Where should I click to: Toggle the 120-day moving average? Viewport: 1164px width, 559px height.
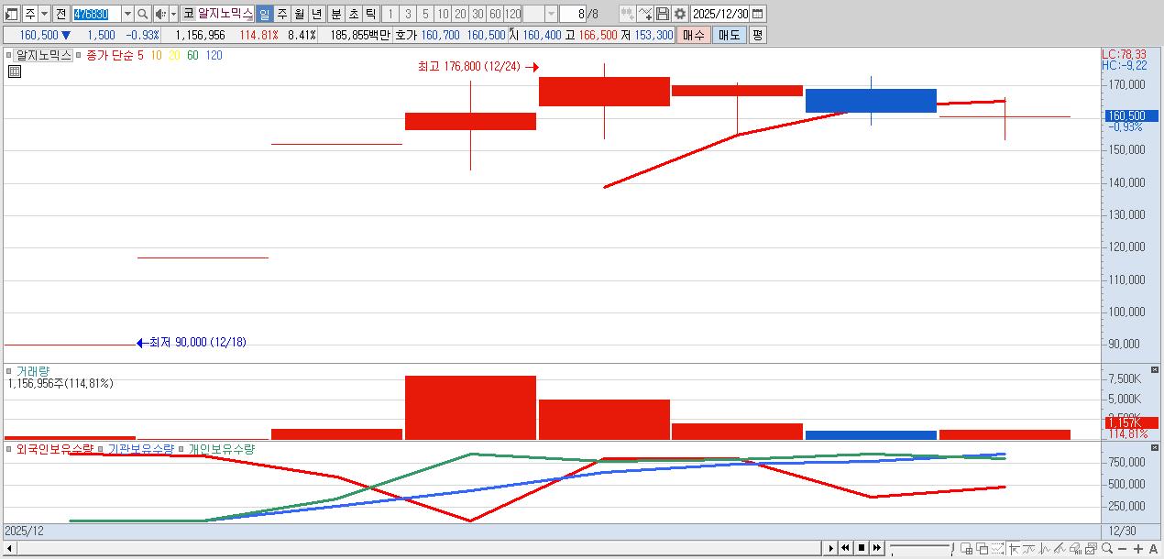[214, 55]
